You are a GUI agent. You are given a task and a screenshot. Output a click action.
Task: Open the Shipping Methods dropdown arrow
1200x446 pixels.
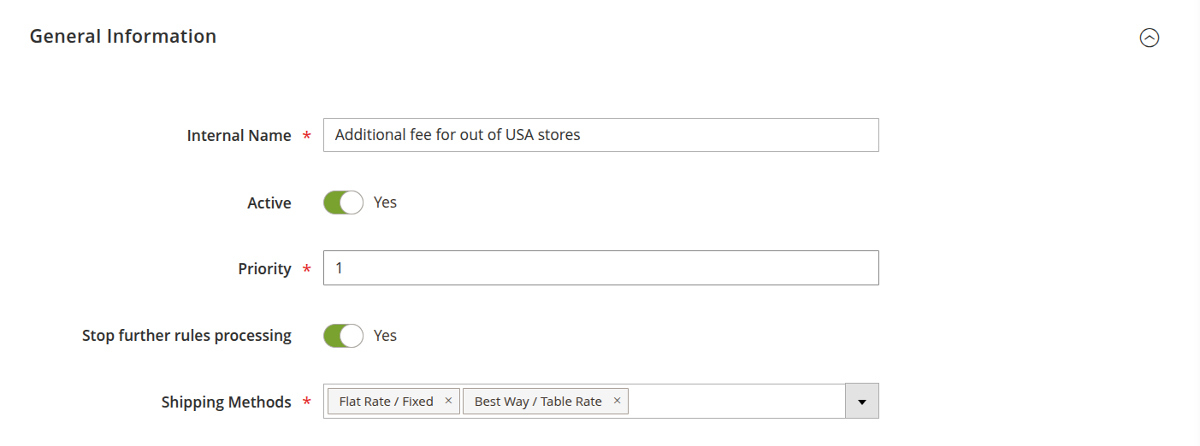point(861,402)
